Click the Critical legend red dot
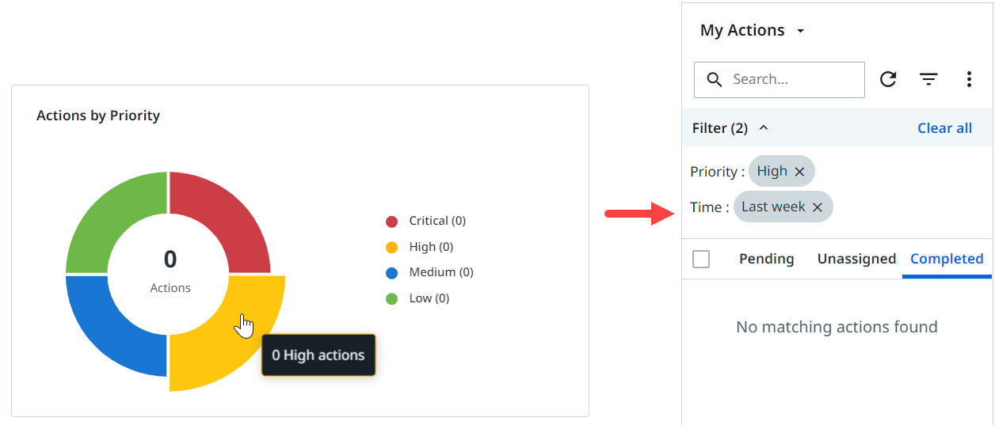 click(x=391, y=222)
